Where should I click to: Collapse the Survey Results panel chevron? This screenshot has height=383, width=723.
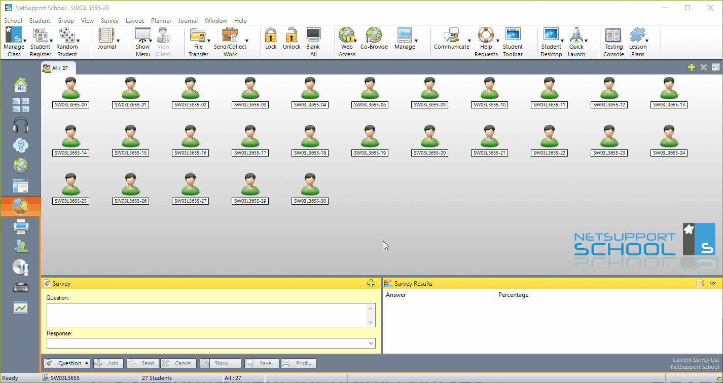coord(713,284)
